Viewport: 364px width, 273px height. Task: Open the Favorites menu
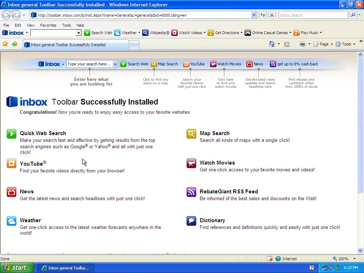[48, 25]
